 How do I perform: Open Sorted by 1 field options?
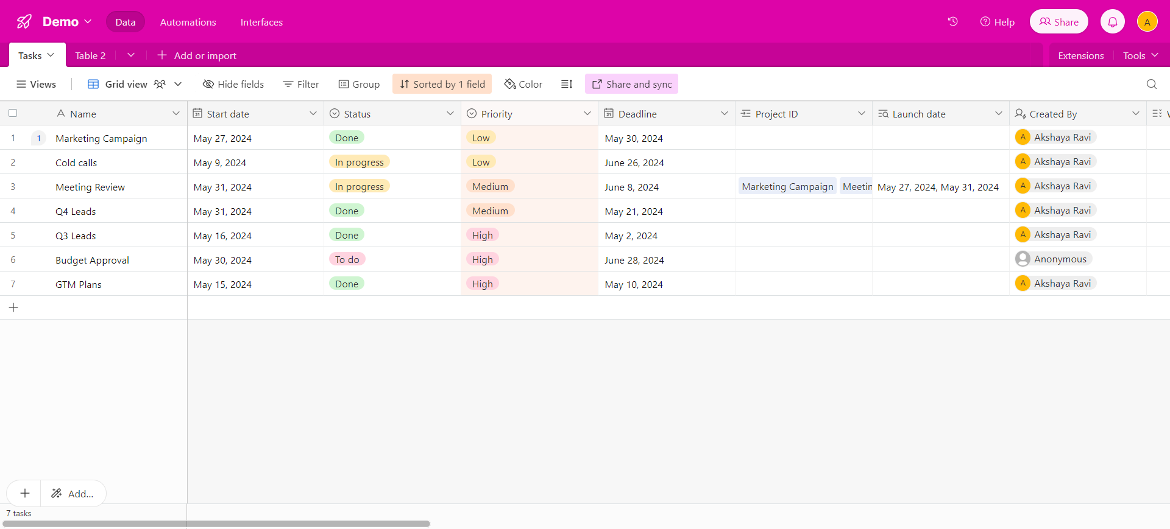(x=442, y=84)
